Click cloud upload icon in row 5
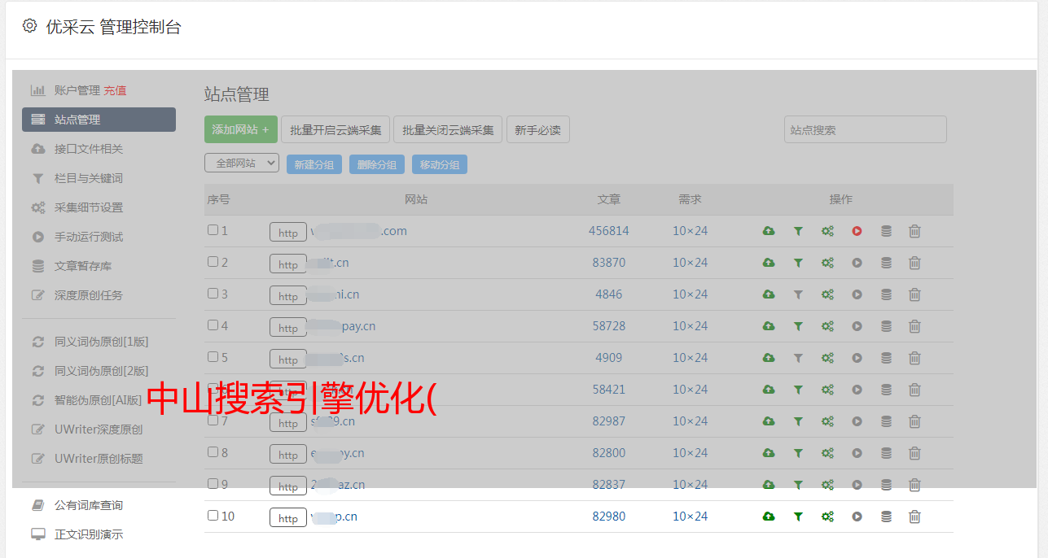 768,358
